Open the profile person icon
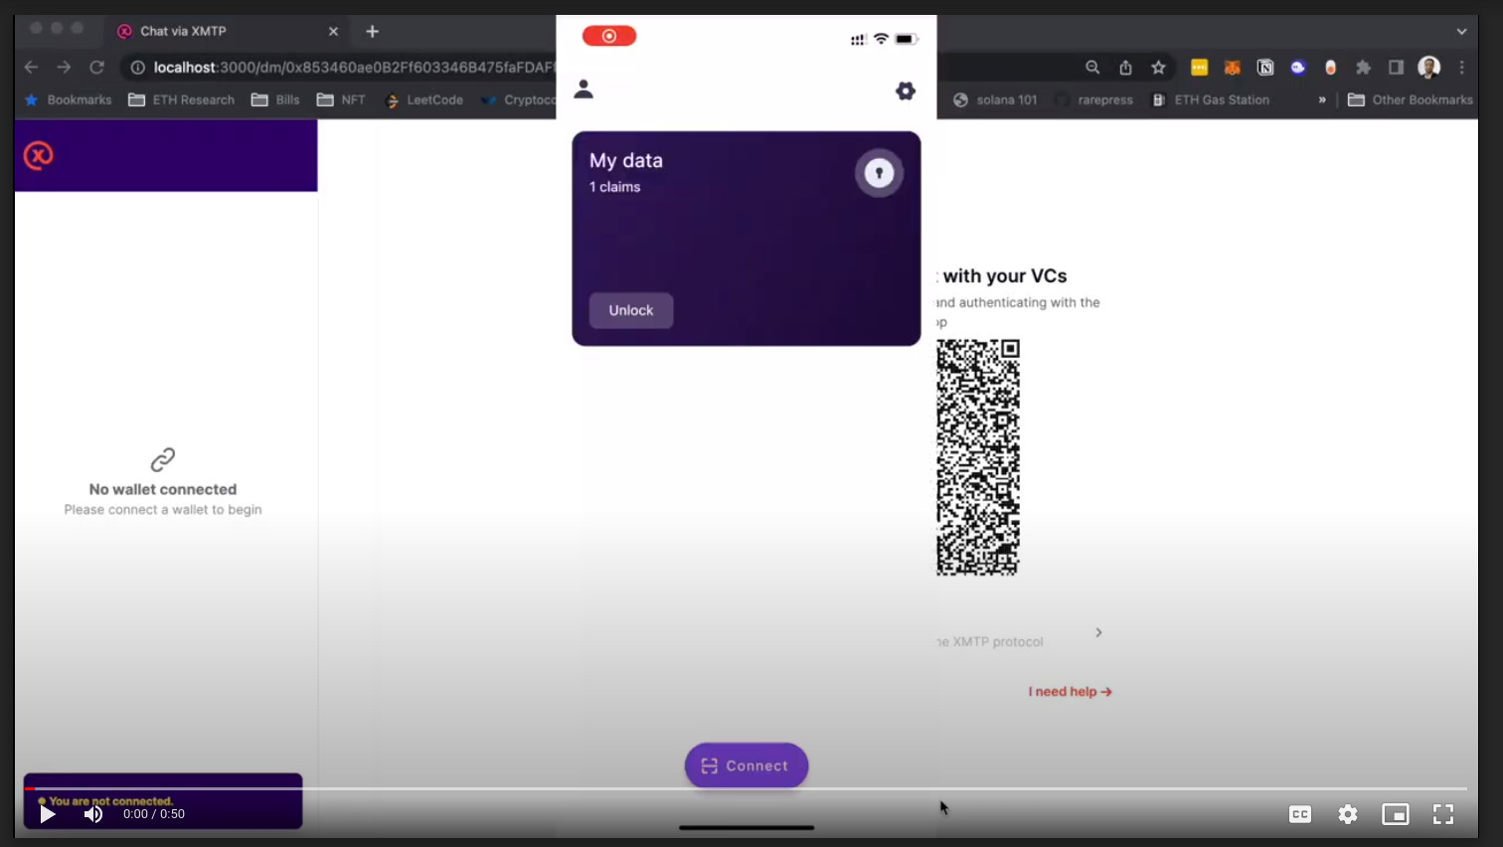Screen dimensions: 1503x847 click(584, 89)
